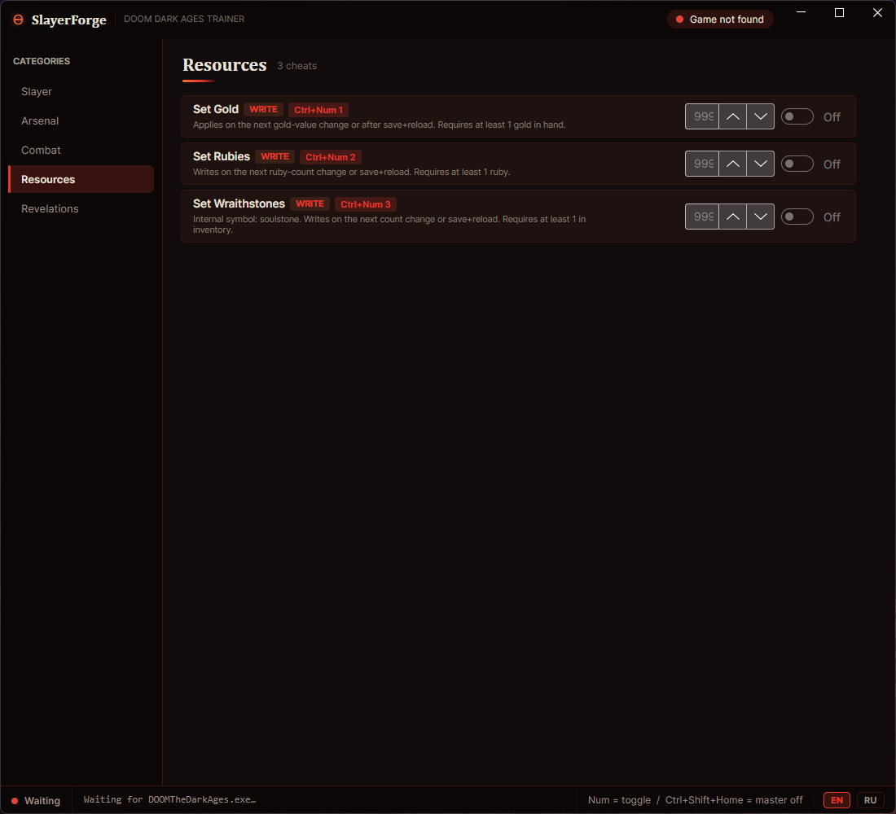Increase Set Rubies value with up arrow
Screen dimensions: 896x814
(732, 164)
